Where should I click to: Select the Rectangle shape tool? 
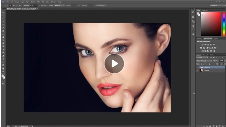[3, 65]
